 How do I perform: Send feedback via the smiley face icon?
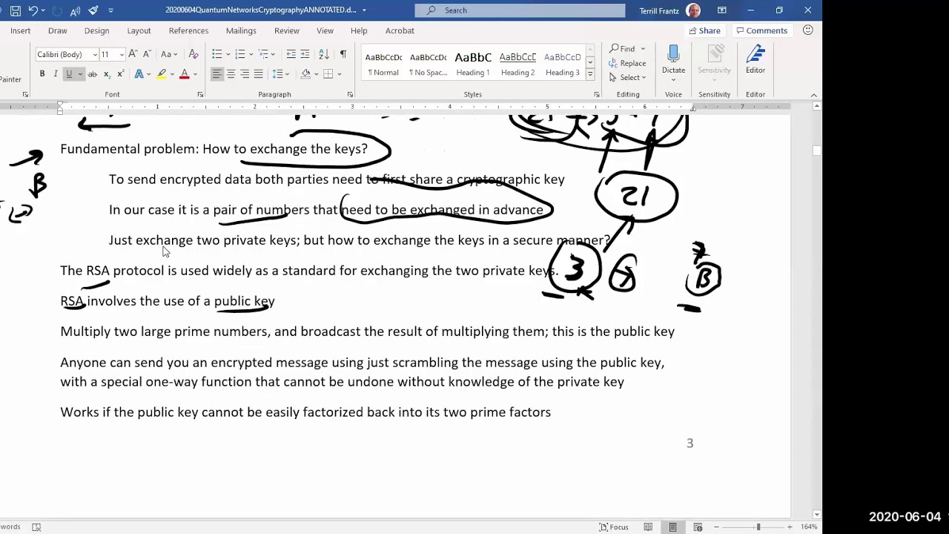[x=808, y=30]
